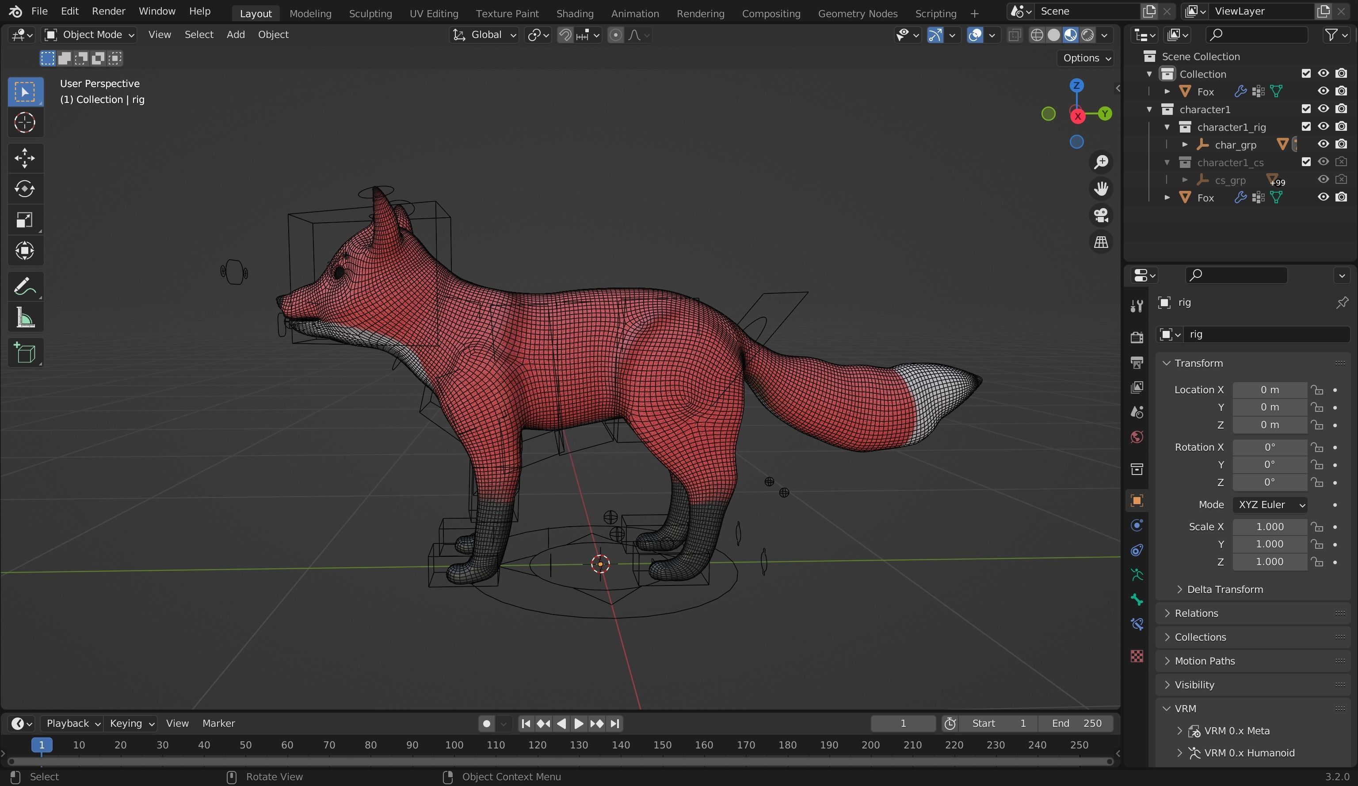This screenshot has width=1358, height=786.
Task: Open the Object Mode dropdown
Action: click(89, 35)
